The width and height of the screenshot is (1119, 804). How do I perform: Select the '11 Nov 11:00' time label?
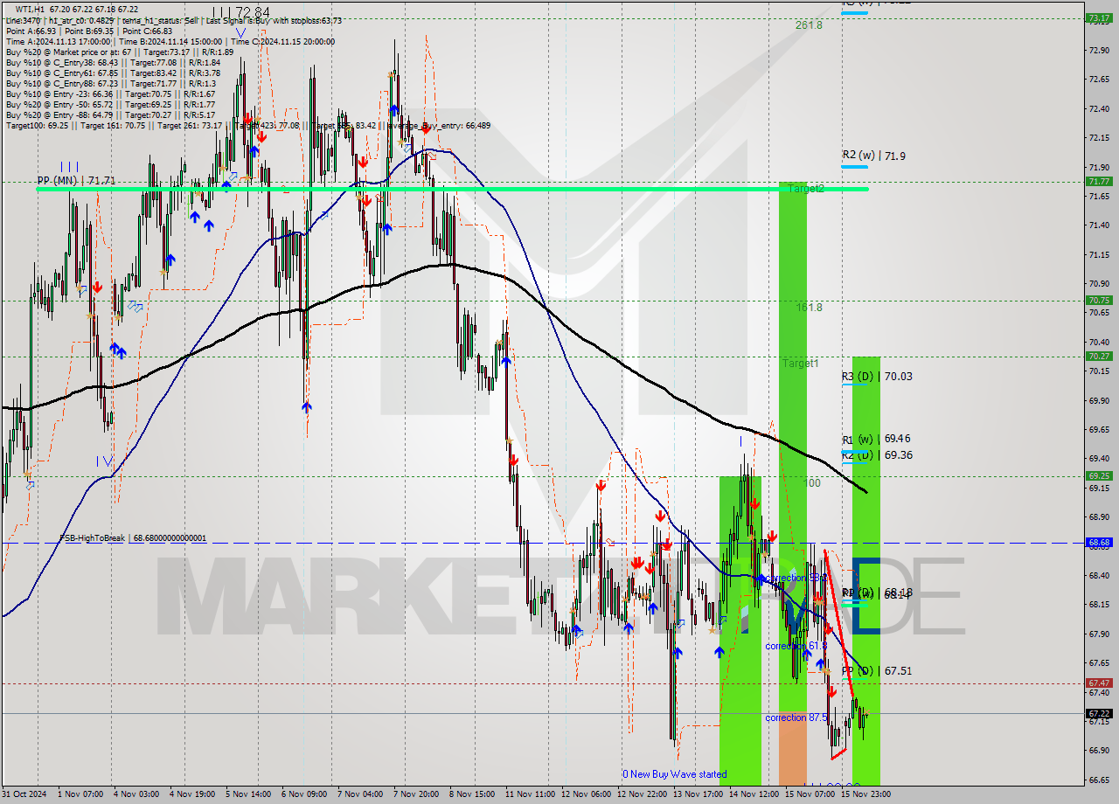(530, 794)
